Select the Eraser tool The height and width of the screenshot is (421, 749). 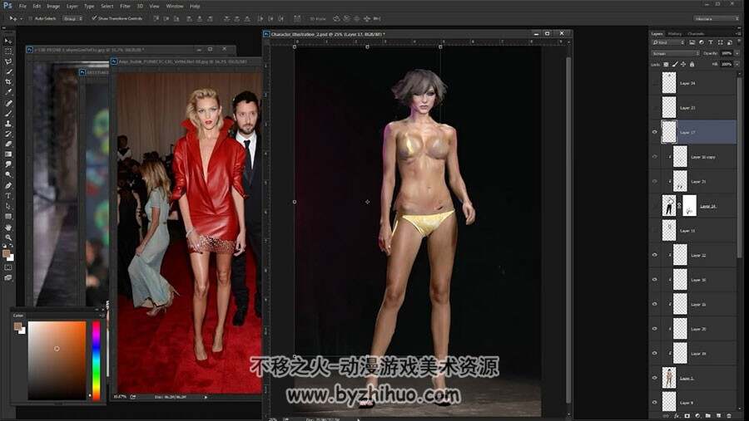coord(8,144)
